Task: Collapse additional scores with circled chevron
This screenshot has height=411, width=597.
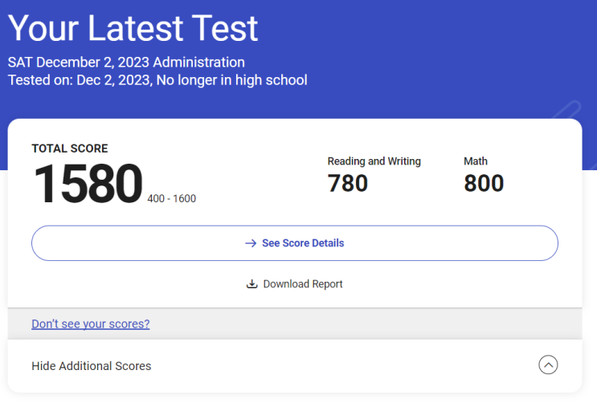Action: 548,365
